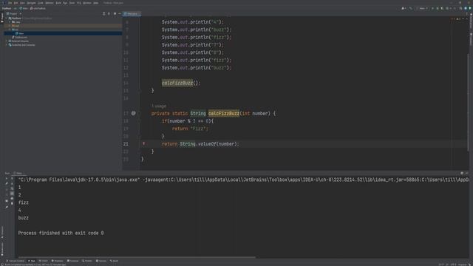The width and height of the screenshot is (473, 266).
Task: Open the Project side tab
Action: (1, 18)
